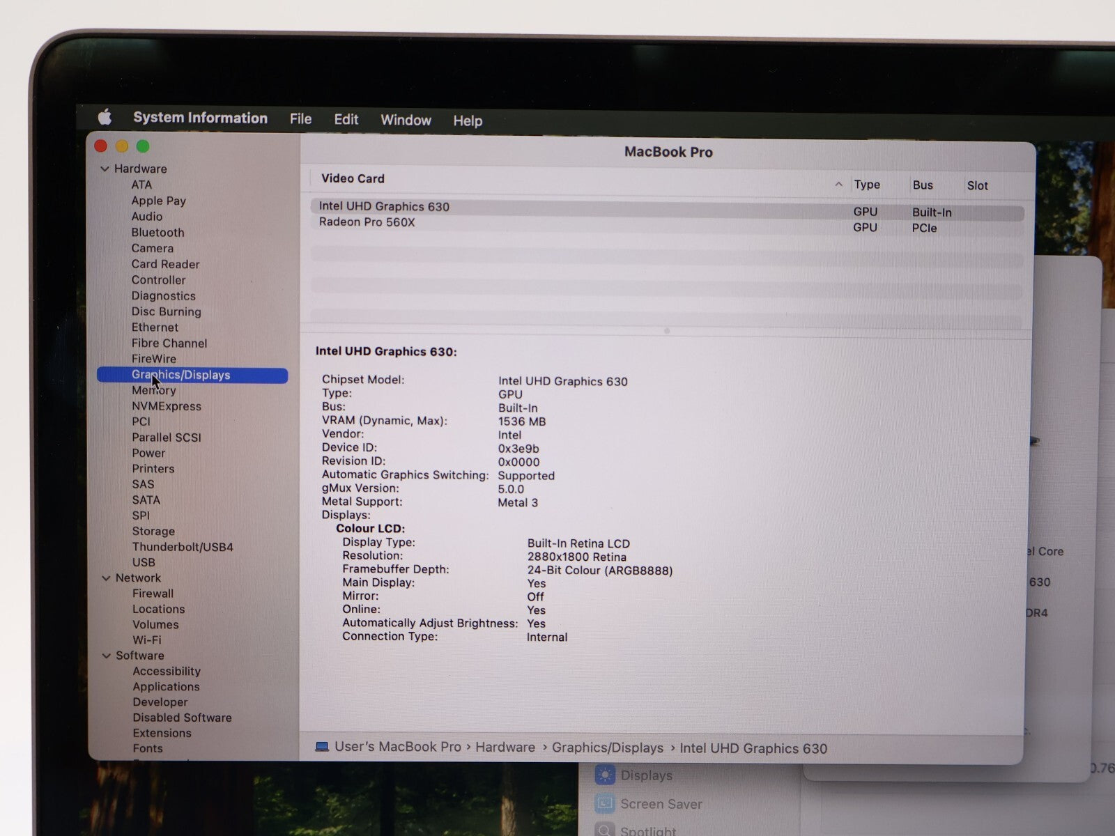The height and width of the screenshot is (836, 1115).
Task: Select Firewall under Network
Action: pyautogui.click(x=153, y=594)
